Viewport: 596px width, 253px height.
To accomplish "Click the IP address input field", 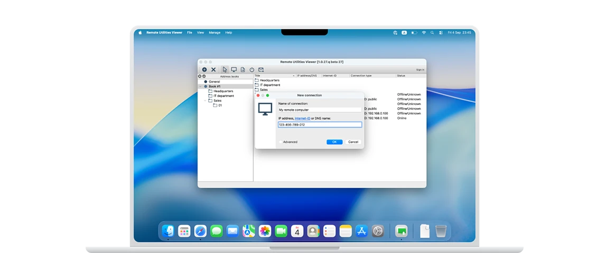I will pyautogui.click(x=320, y=124).
